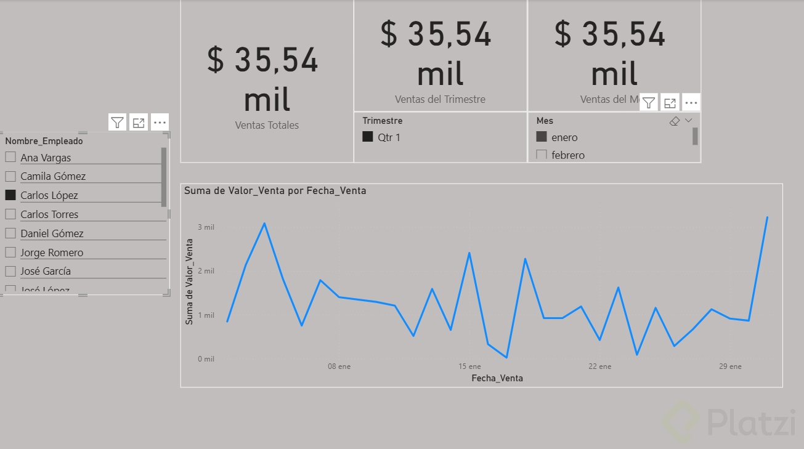The image size is (804, 449).
Task: Open more options for the employee slicer
Action: (x=160, y=123)
